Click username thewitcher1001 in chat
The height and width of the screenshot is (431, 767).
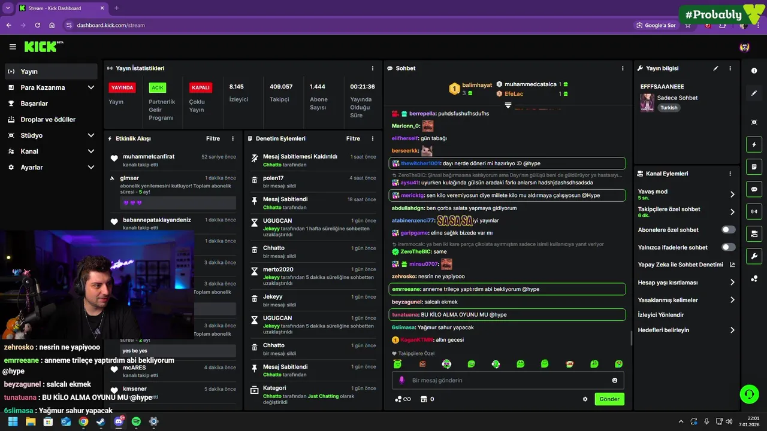[x=421, y=163]
